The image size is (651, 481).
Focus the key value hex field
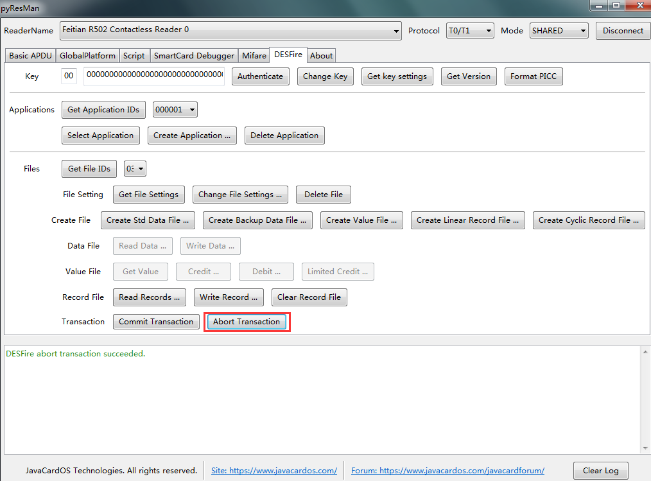(x=154, y=76)
